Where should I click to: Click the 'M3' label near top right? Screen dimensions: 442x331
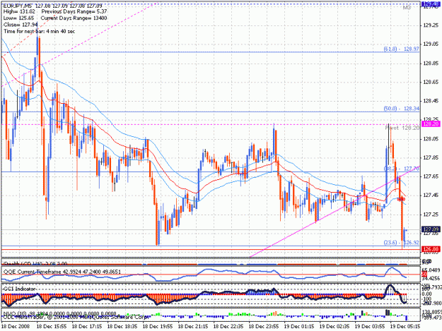[407, 8]
